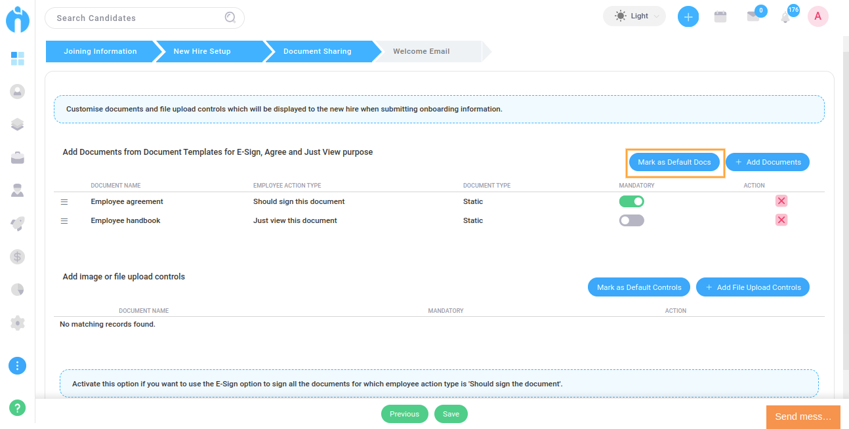
Task: Click the blue plus quick-add button
Action: click(x=688, y=16)
